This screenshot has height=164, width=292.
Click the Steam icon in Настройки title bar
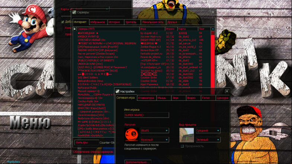tap(117, 91)
